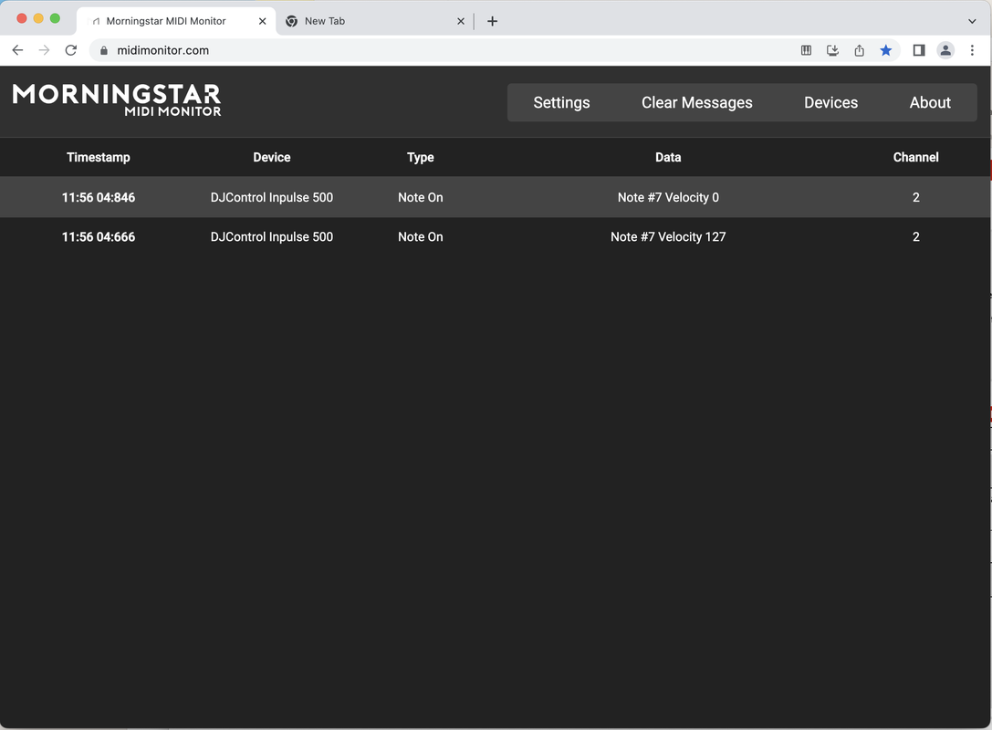Open the About page
This screenshot has width=992, height=730.
pos(930,102)
